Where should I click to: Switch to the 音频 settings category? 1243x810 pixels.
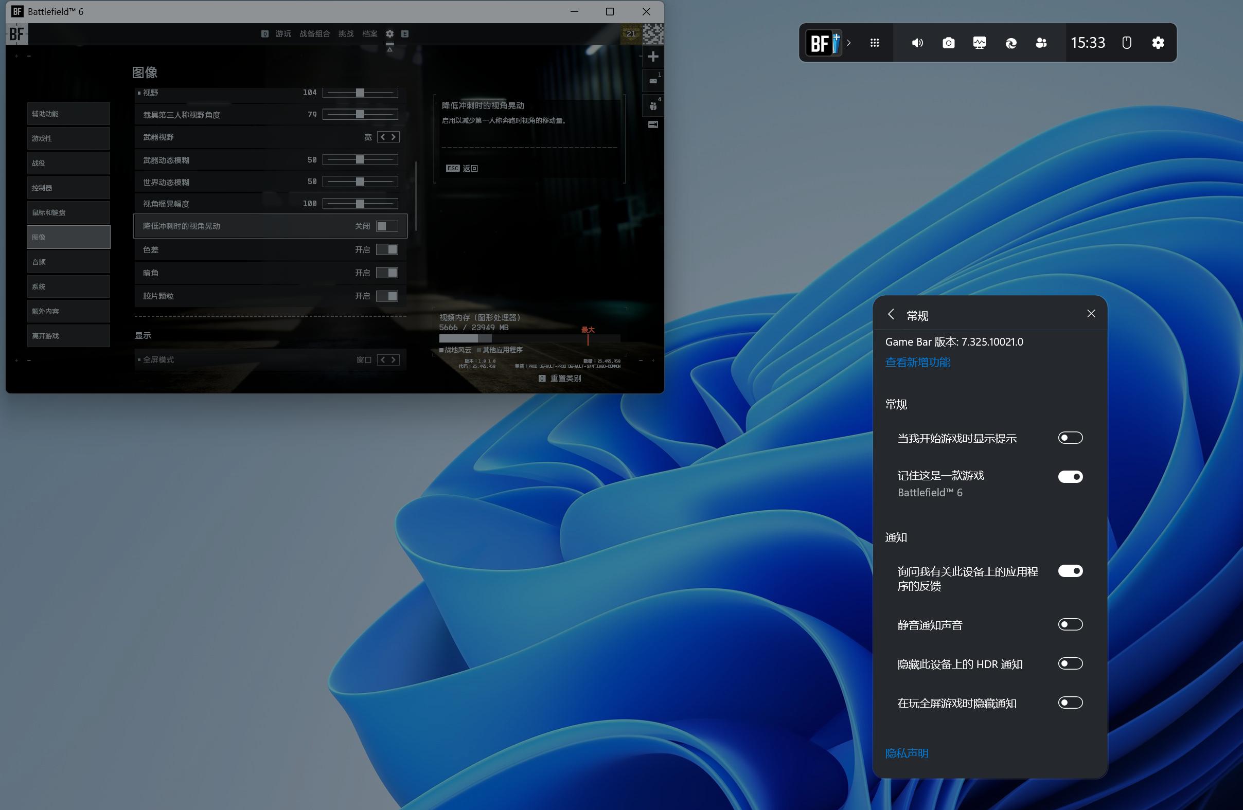pyautogui.click(x=68, y=261)
